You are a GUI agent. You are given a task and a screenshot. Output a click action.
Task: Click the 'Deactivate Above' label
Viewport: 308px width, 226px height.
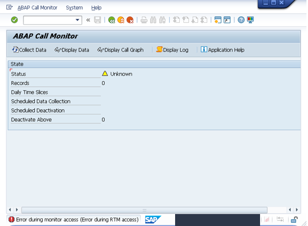(x=31, y=120)
